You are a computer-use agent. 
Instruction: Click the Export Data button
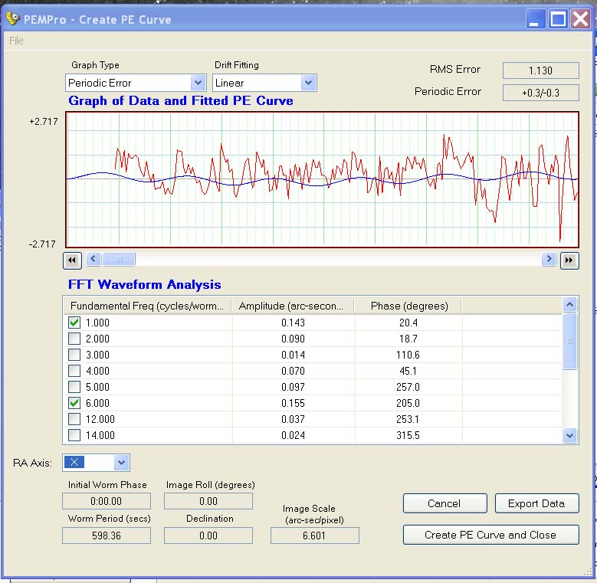click(537, 503)
